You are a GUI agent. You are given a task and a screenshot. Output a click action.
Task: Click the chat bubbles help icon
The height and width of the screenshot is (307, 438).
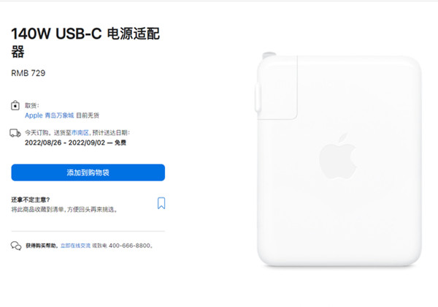point(16,246)
